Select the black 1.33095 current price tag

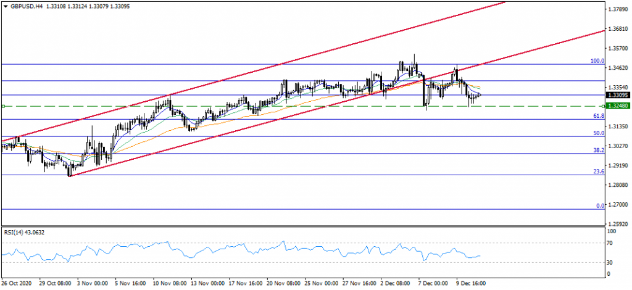[617, 96]
